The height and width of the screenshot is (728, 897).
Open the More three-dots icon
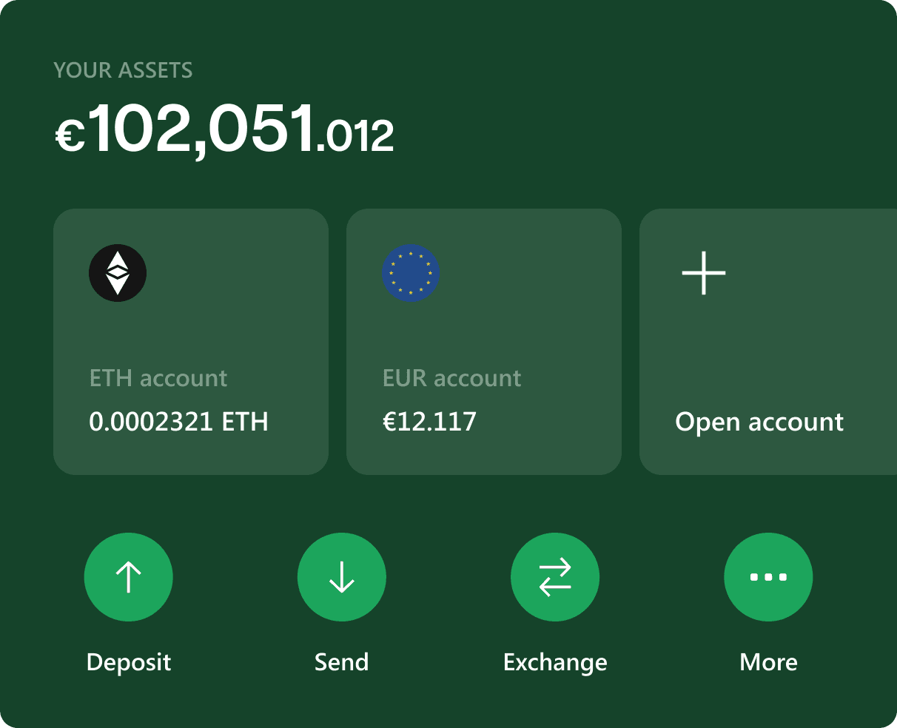768,577
